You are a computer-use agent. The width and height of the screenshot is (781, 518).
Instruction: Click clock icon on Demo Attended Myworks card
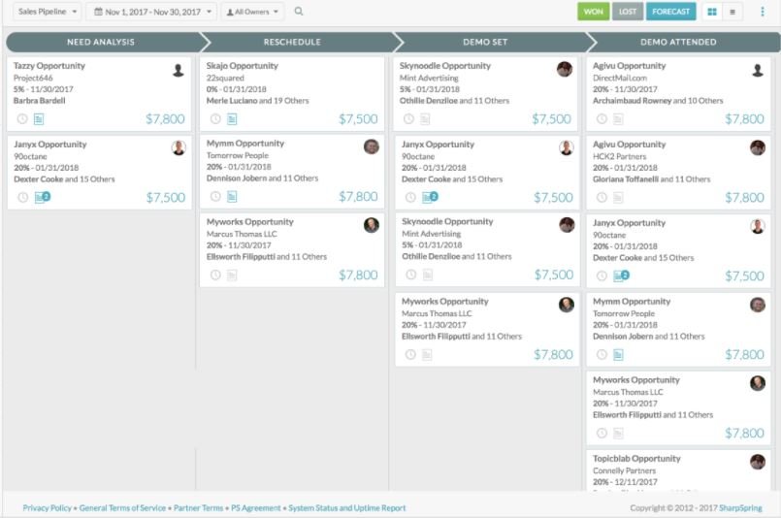tap(602, 433)
